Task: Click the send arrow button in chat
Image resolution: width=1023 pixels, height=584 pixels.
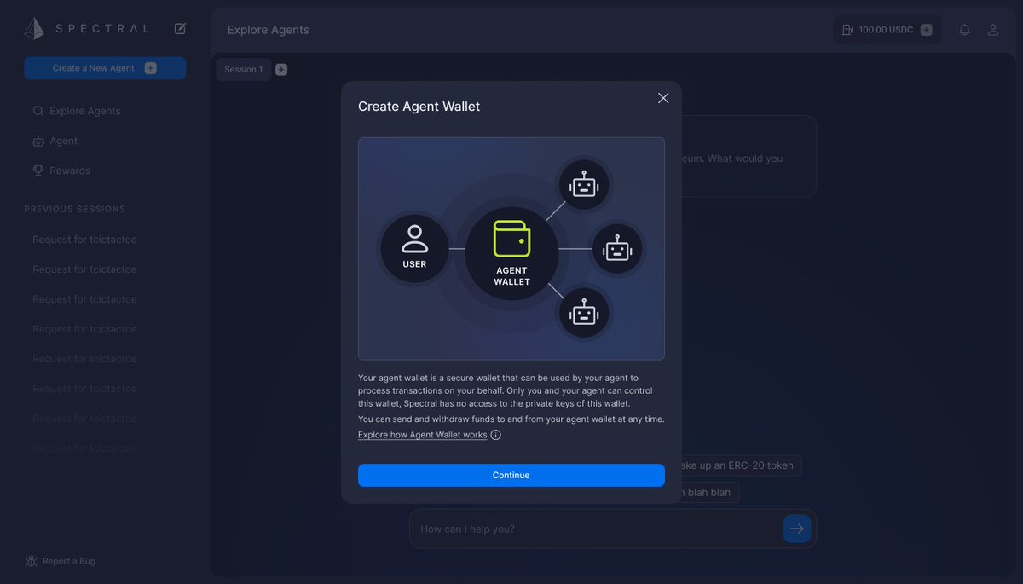Action: [796, 529]
